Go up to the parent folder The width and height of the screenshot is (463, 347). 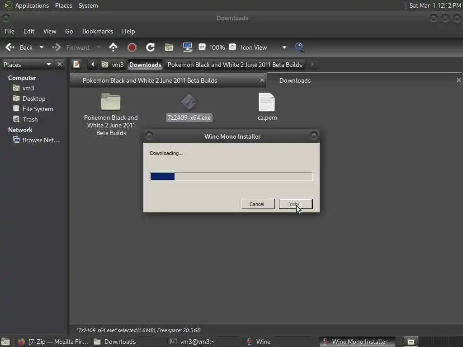point(113,47)
